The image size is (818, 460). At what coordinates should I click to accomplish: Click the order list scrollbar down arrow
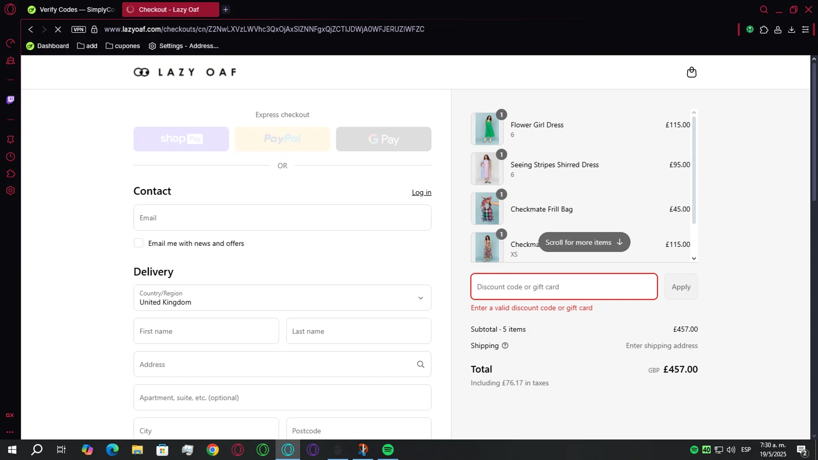694,258
